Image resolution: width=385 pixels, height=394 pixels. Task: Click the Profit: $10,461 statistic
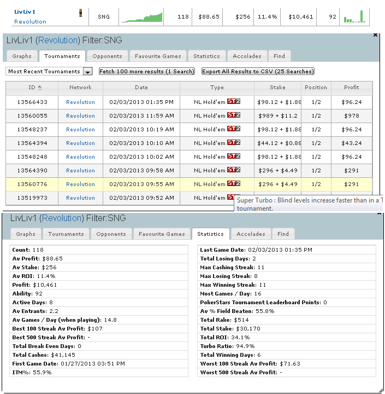click(99, 285)
